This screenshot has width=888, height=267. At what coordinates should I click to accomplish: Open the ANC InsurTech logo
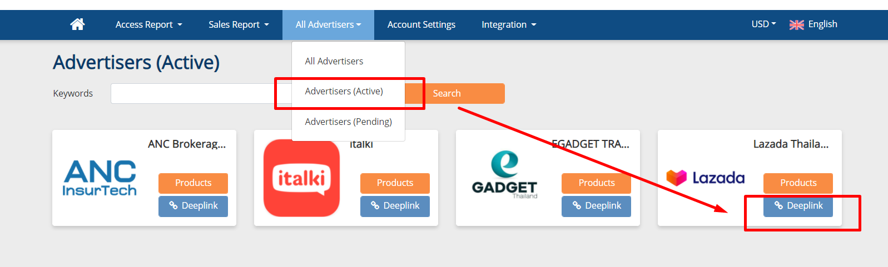[100, 178]
